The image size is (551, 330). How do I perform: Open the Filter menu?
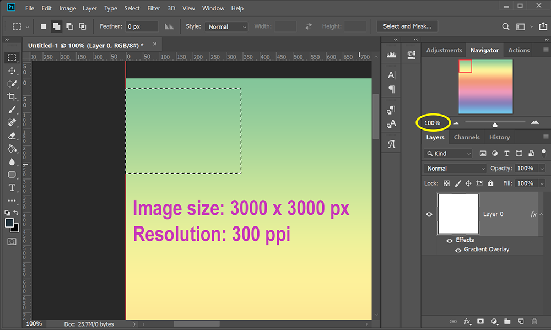tap(153, 8)
